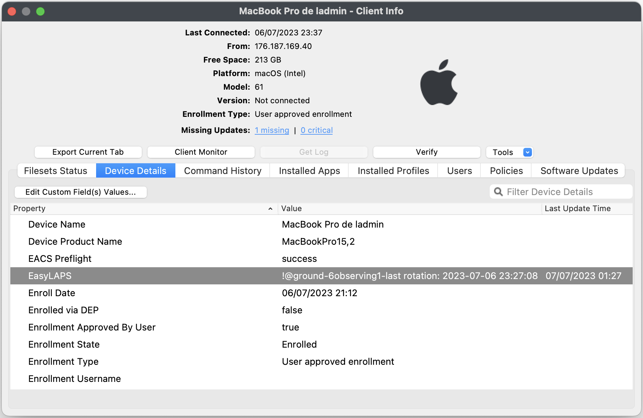Sort by Last Update Time column header
The height and width of the screenshot is (418, 643).
[x=587, y=209]
